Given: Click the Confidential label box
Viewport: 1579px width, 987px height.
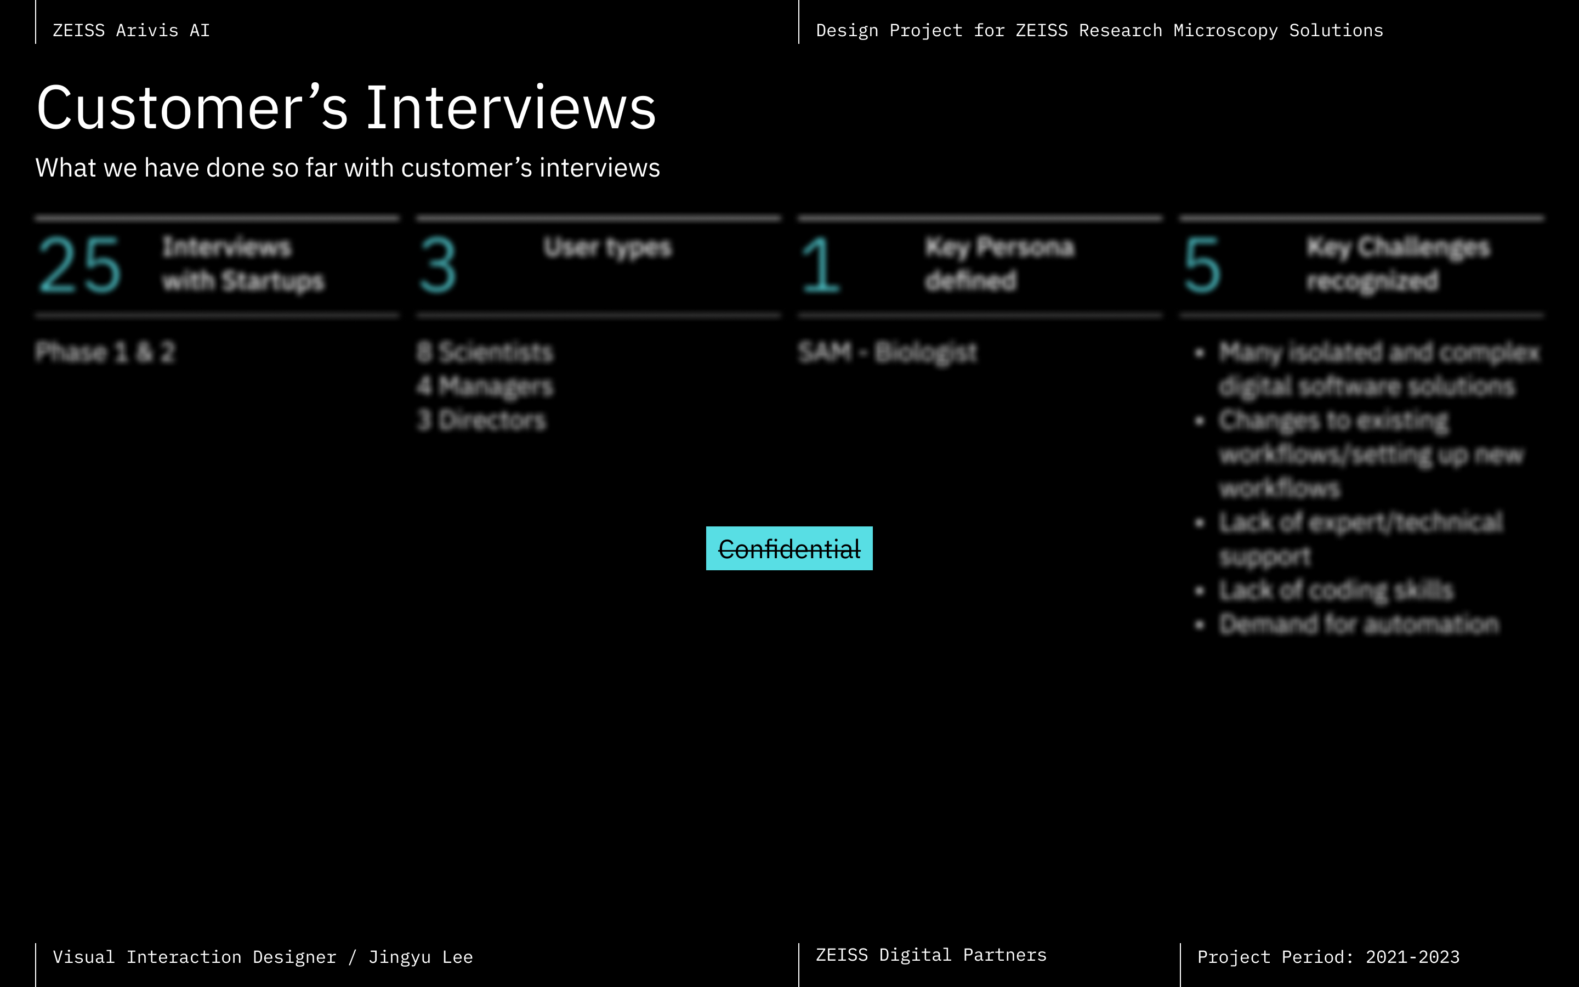Looking at the screenshot, I should click(x=789, y=548).
